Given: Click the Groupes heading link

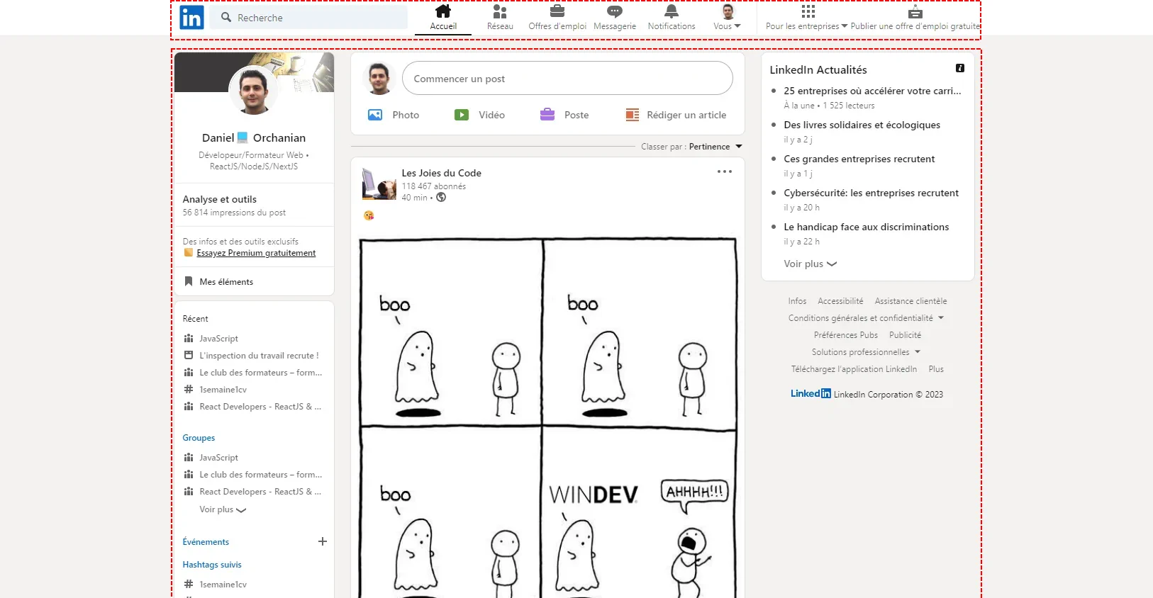Looking at the screenshot, I should click(199, 438).
